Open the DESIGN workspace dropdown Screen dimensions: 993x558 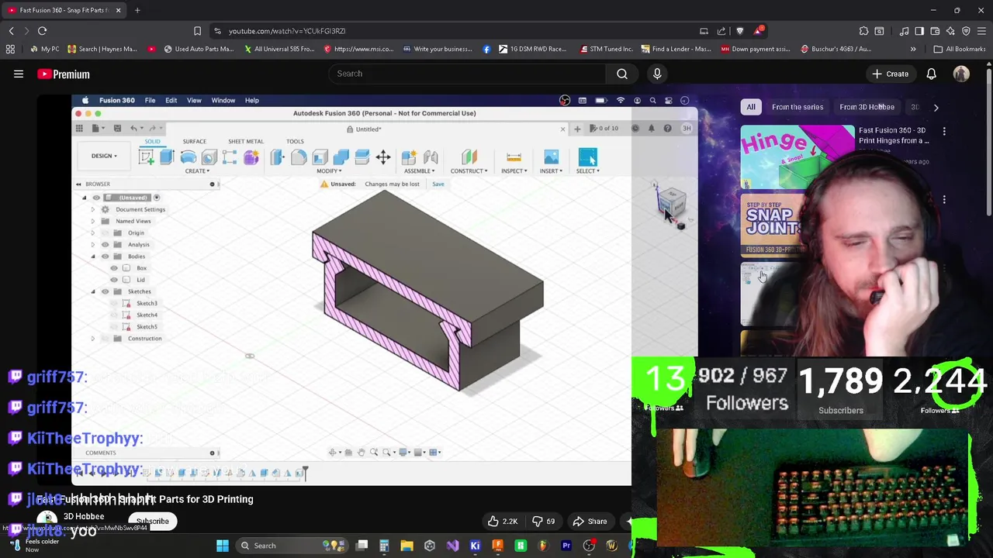coord(104,156)
